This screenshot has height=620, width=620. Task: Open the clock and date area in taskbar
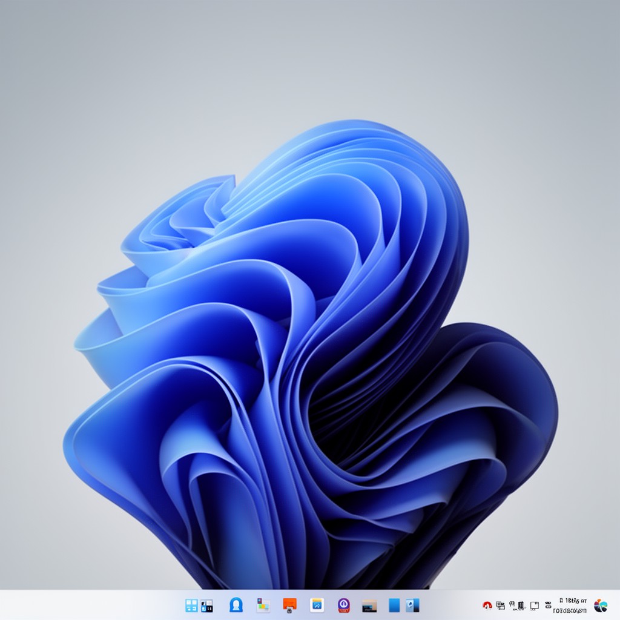[x=571, y=605]
